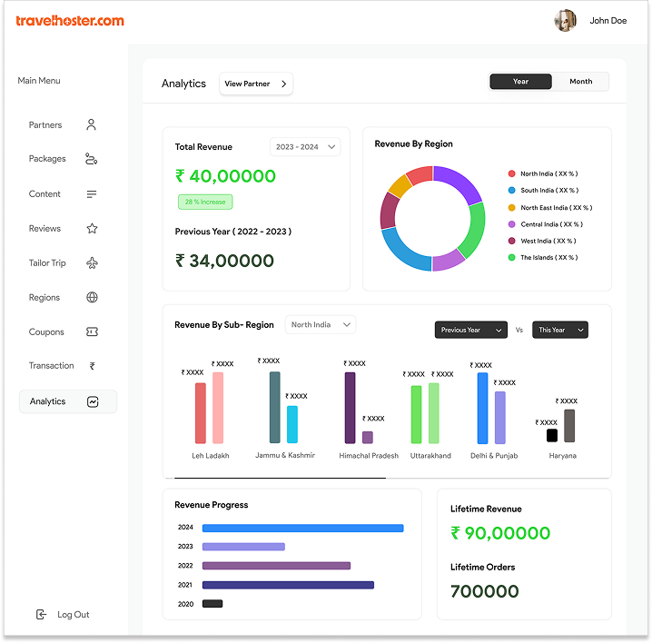Screen dimensions: 652x643
Task: Click the South India blue legend dot
Action: coord(512,191)
